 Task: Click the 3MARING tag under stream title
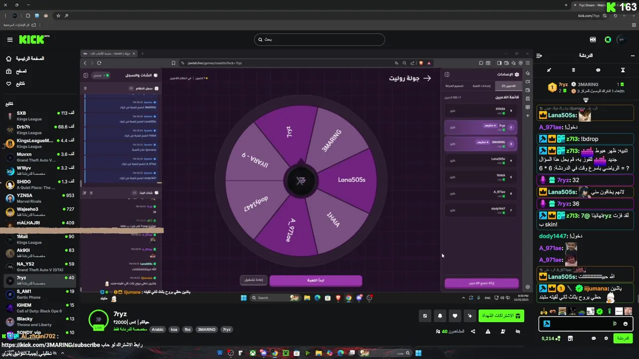coord(206,330)
